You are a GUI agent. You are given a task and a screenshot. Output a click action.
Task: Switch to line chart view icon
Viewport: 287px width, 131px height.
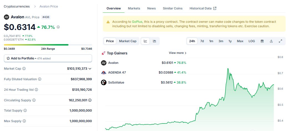coord(145,41)
